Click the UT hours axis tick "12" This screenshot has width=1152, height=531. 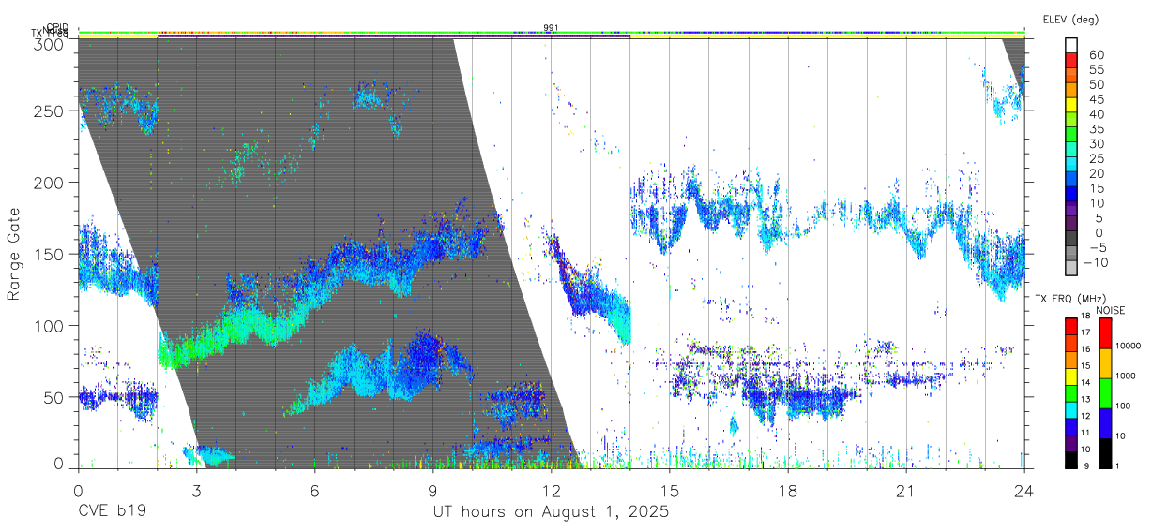click(551, 490)
